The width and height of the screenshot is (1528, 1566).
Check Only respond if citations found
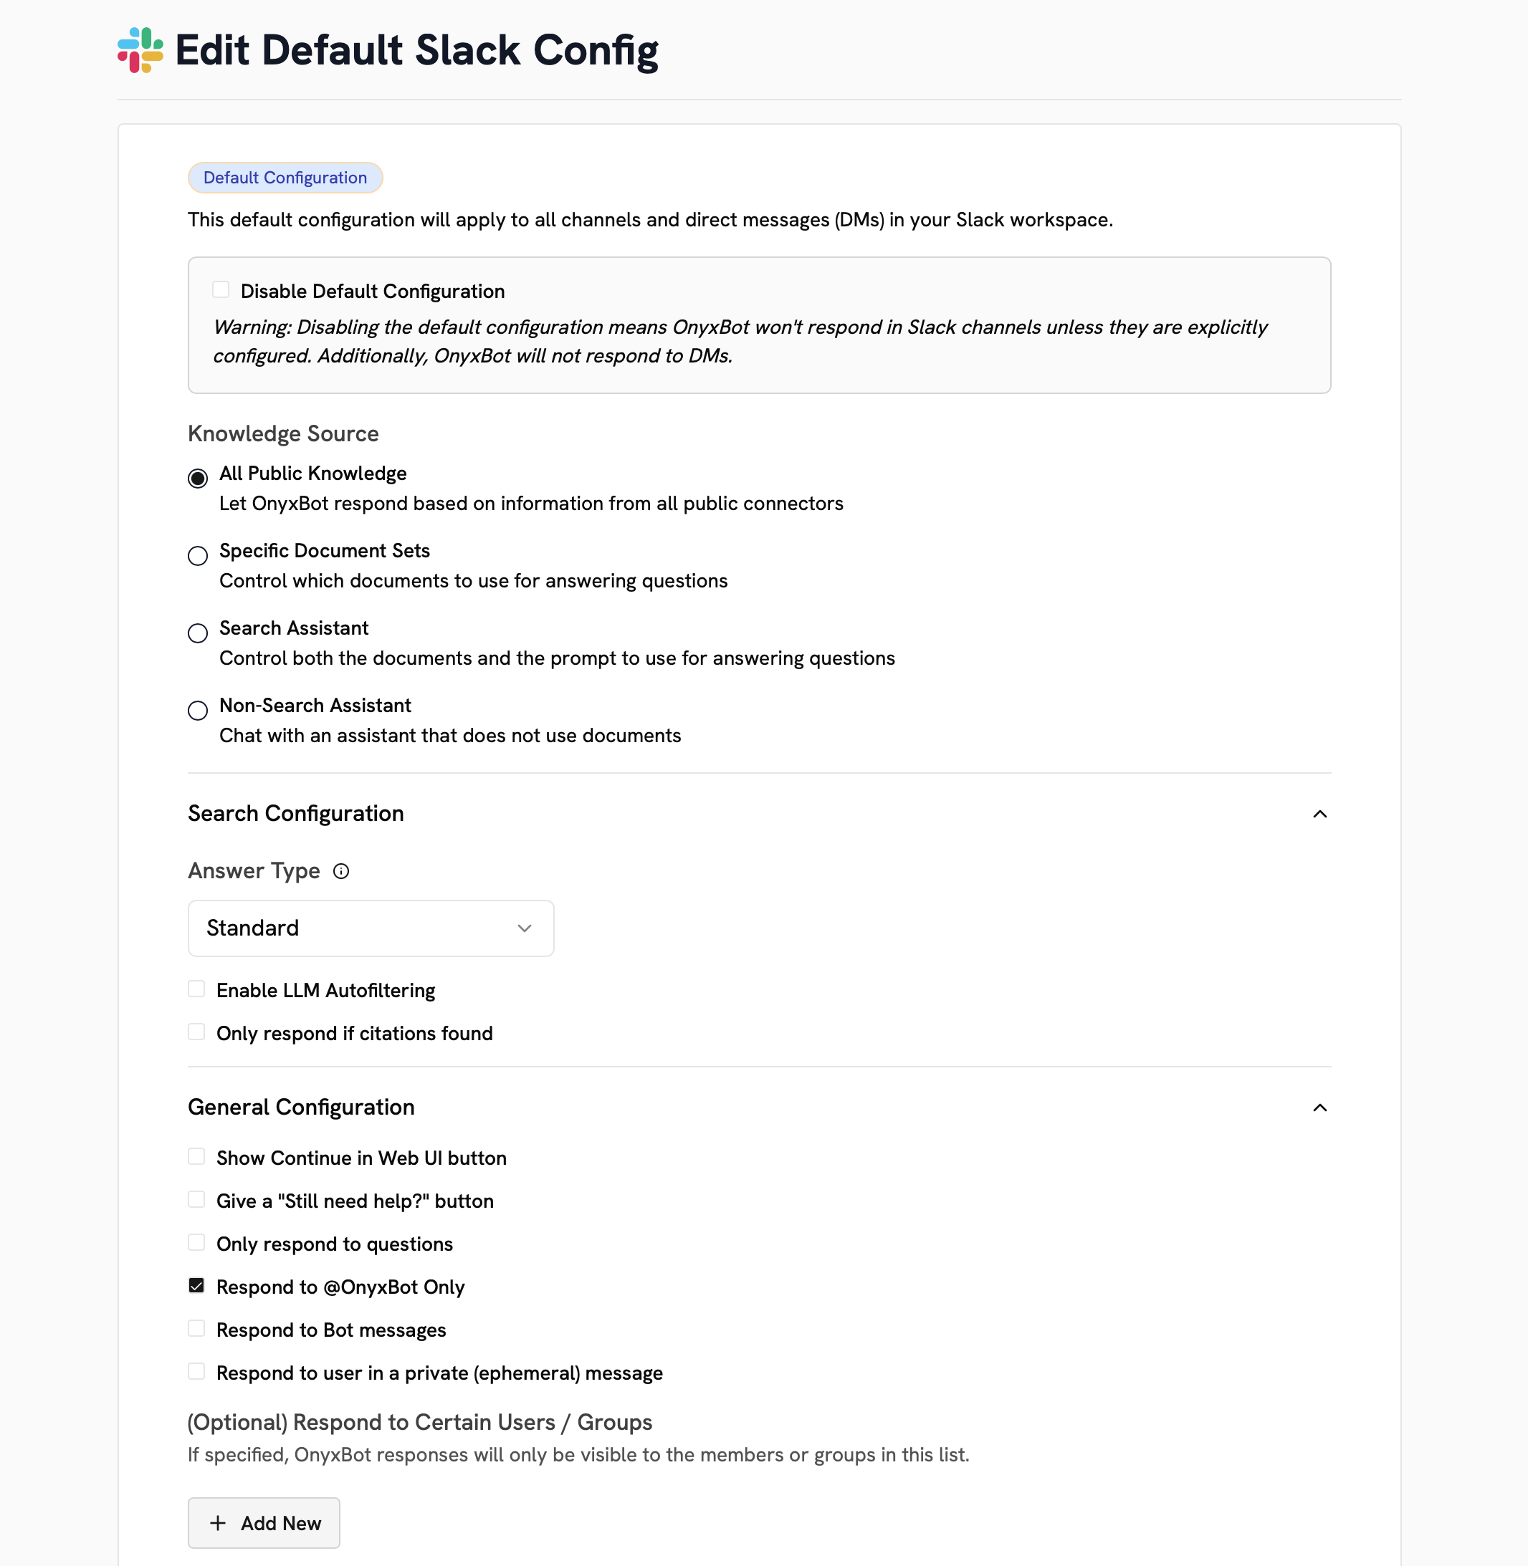click(196, 1031)
